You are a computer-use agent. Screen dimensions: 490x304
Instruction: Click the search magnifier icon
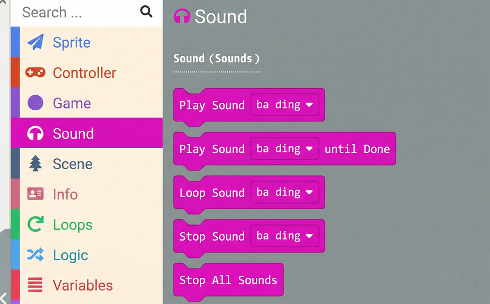pyautogui.click(x=146, y=12)
